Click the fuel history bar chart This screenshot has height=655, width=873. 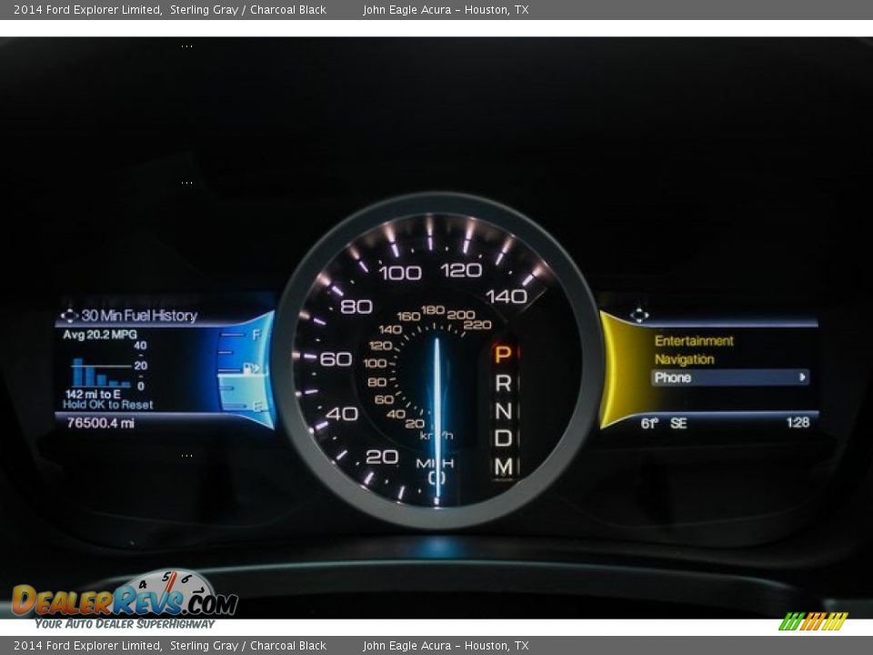coord(100,372)
